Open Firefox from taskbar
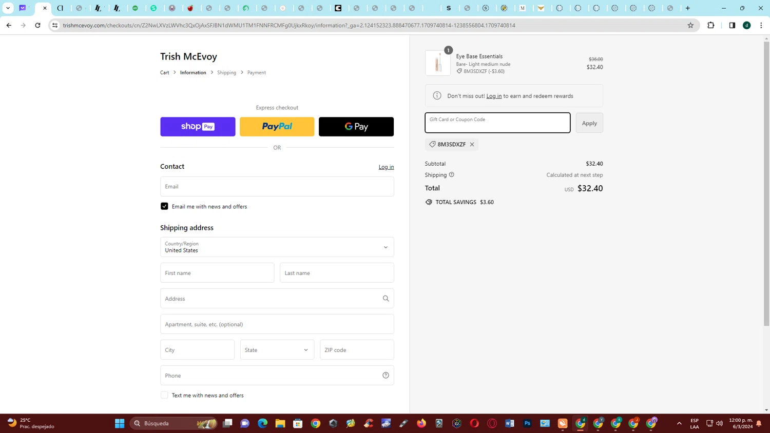Image resolution: width=770 pixels, height=433 pixels. click(421, 423)
